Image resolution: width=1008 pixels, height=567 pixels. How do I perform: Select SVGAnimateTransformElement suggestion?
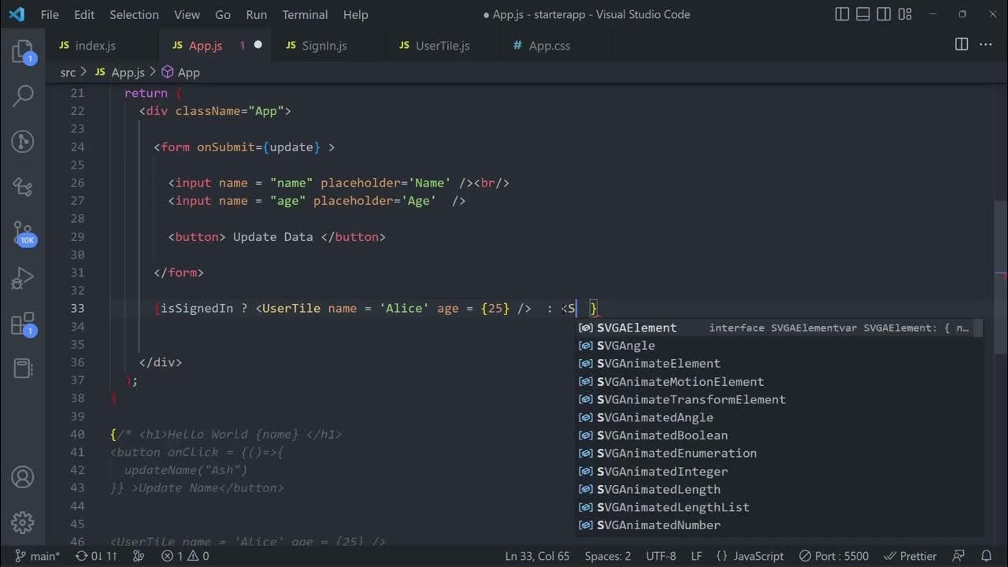point(779,400)
